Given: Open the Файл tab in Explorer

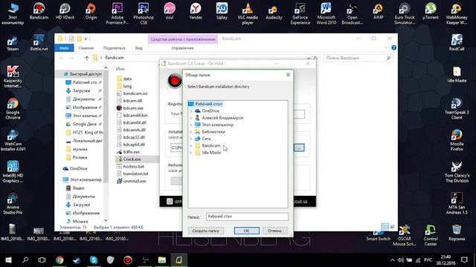Looking at the screenshot, I should tap(64, 47).
